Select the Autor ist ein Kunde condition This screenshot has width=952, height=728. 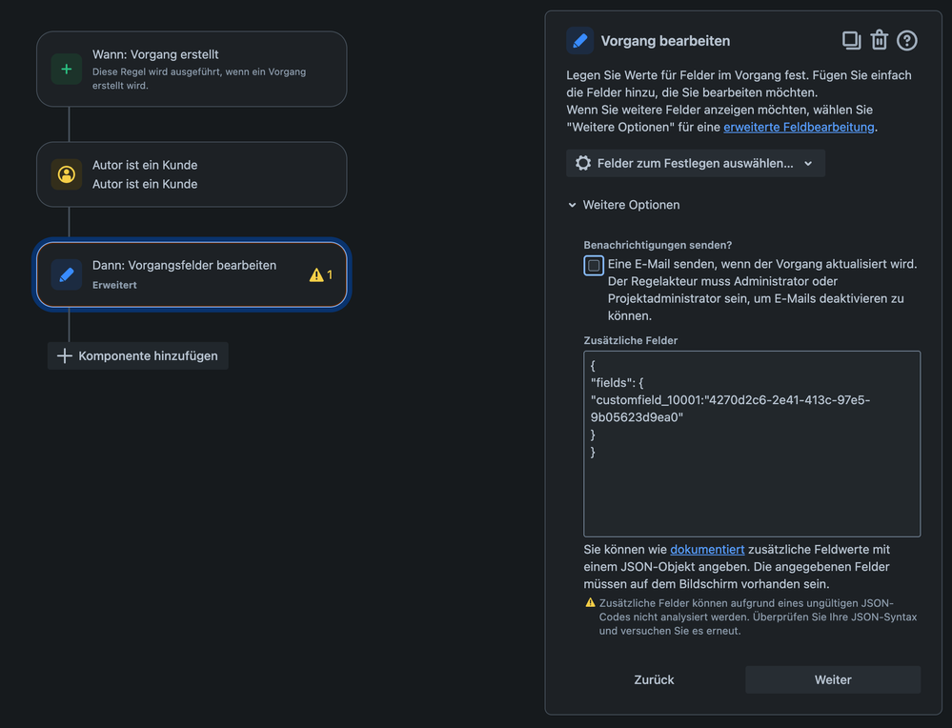click(192, 174)
